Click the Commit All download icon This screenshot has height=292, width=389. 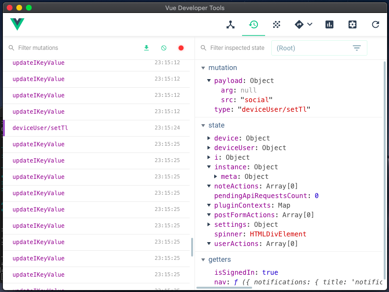point(146,48)
